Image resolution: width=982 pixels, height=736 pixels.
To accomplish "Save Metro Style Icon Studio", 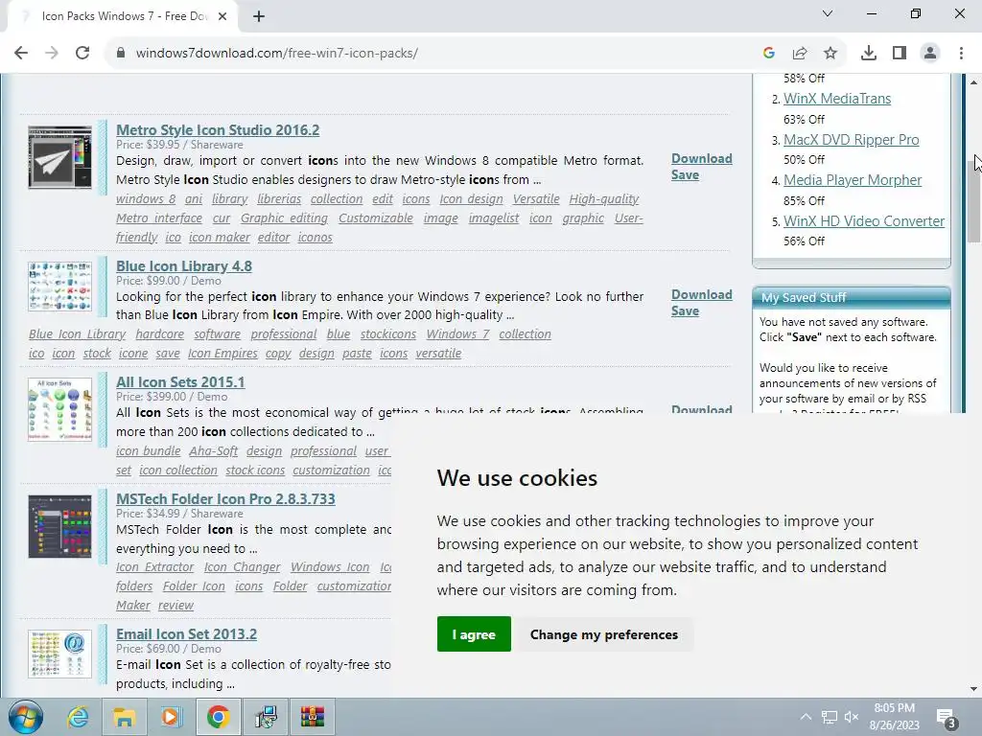I will (685, 175).
